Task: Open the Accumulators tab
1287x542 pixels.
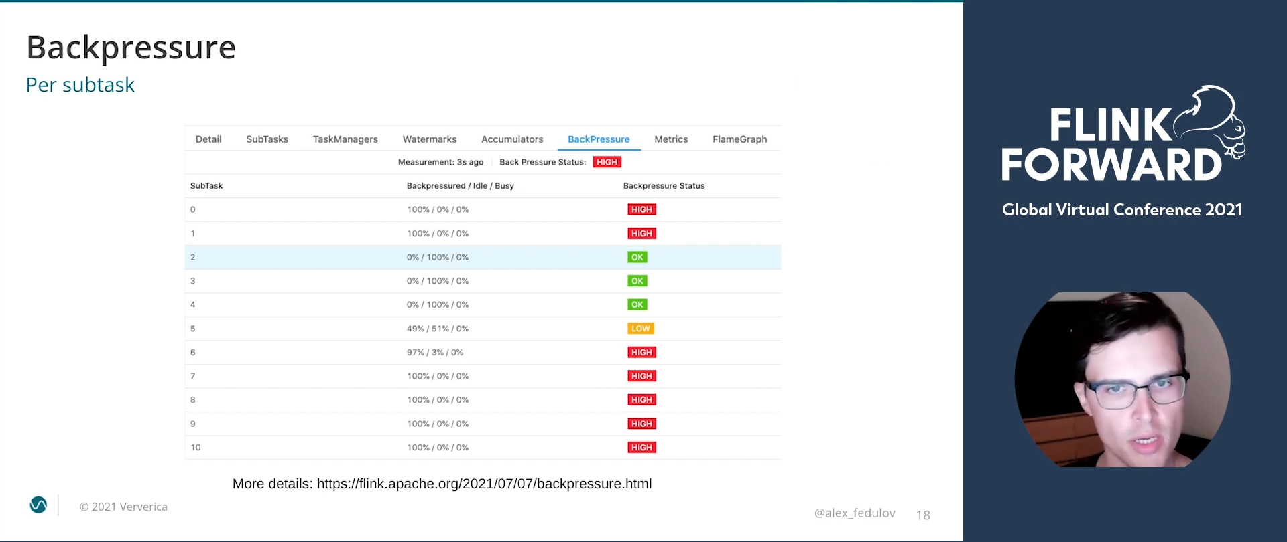Action: tap(512, 139)
